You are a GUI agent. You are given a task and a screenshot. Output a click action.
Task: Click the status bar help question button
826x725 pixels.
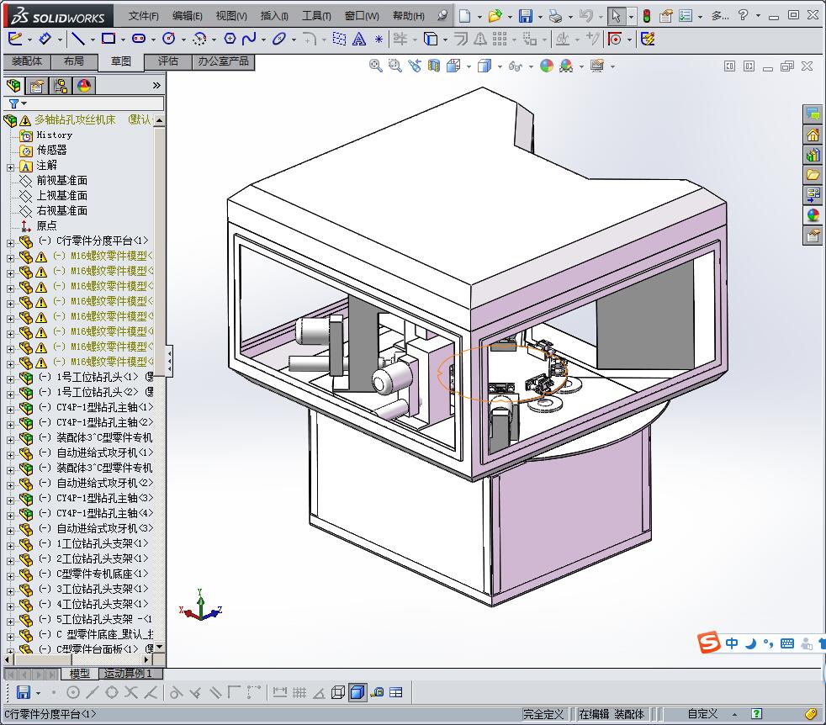click(756, 714)
